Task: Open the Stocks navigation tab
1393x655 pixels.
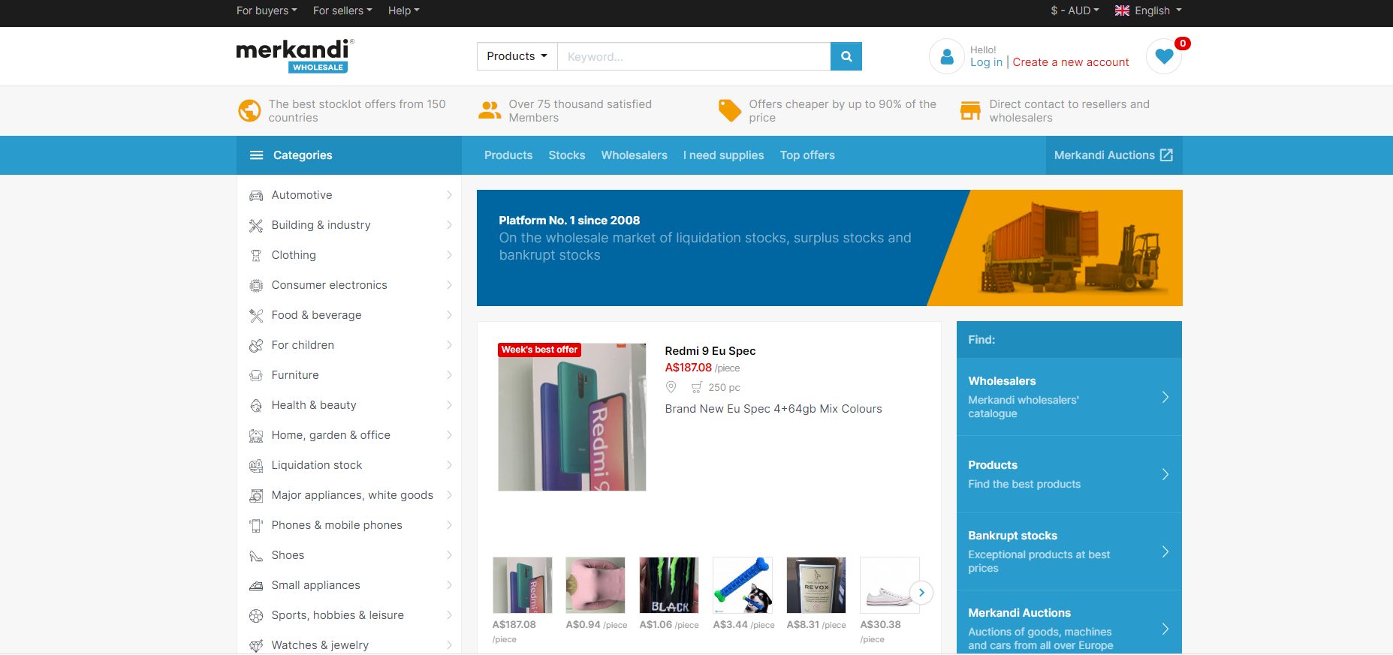Action: (x=567, y=155)
